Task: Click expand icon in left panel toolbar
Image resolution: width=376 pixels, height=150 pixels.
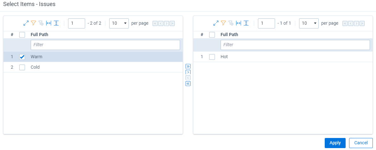Action: click(x=26, y=23)
